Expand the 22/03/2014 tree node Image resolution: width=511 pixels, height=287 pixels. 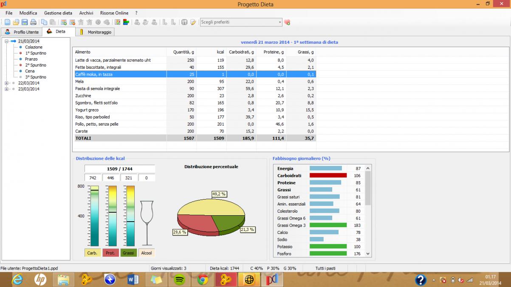click(7, 83)
